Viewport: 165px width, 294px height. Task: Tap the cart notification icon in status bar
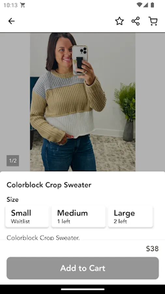point(22,5)
